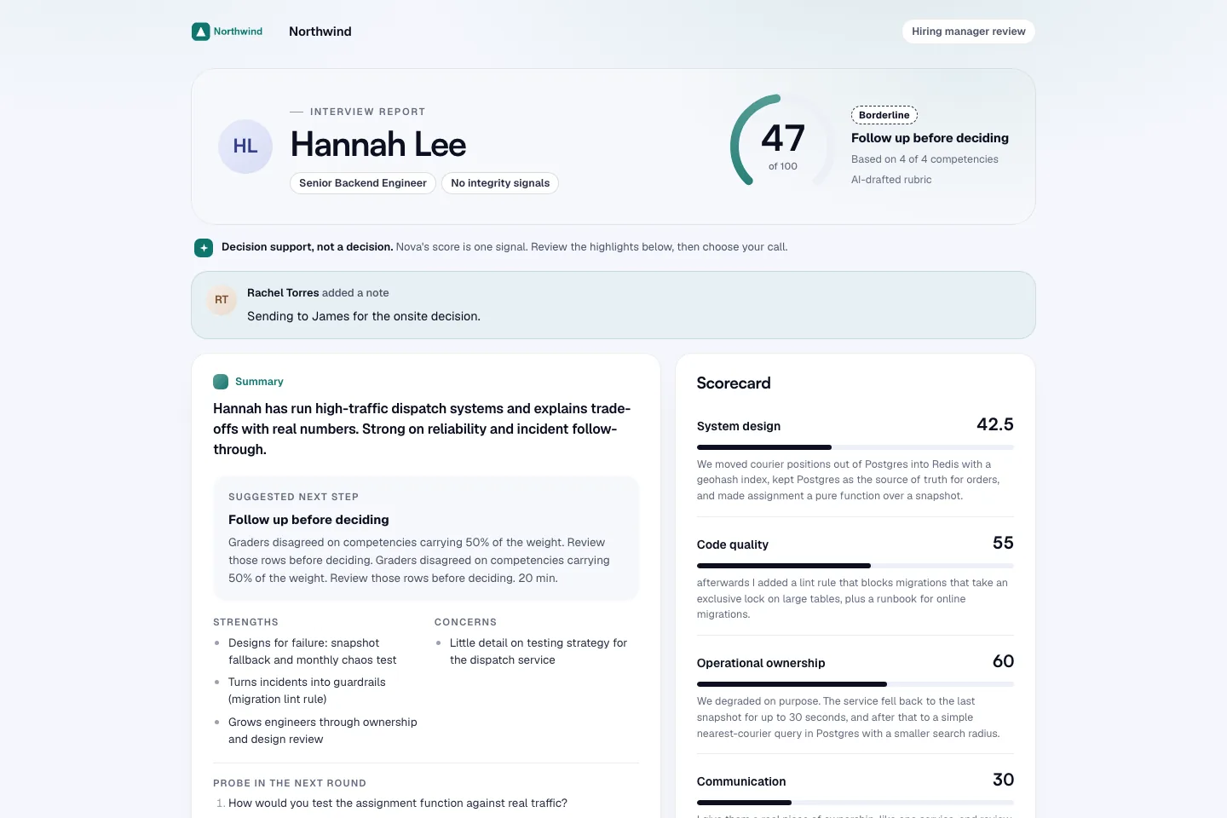
Task: Click the Senior Backend Engineer tag
Action: coord(363,183)
